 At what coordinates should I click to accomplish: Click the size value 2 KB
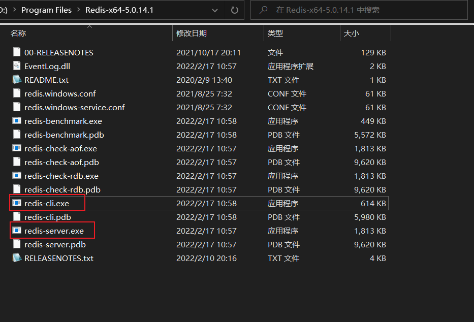pos(378,66)
